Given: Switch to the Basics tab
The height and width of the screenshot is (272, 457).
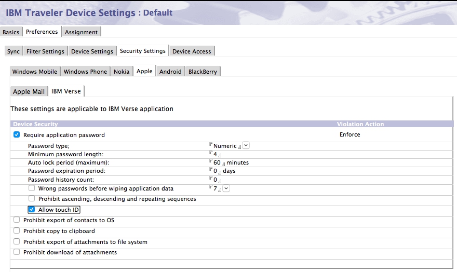Looking at the screenshot, I should (x=11, y=32).
